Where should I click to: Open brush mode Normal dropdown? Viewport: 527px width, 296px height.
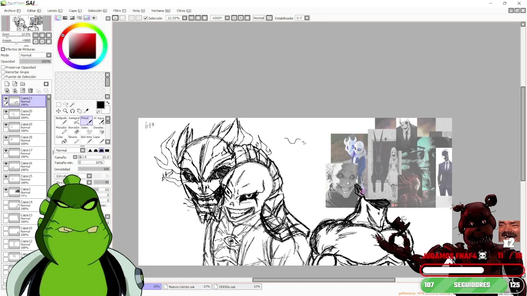(x=82, y=150)
